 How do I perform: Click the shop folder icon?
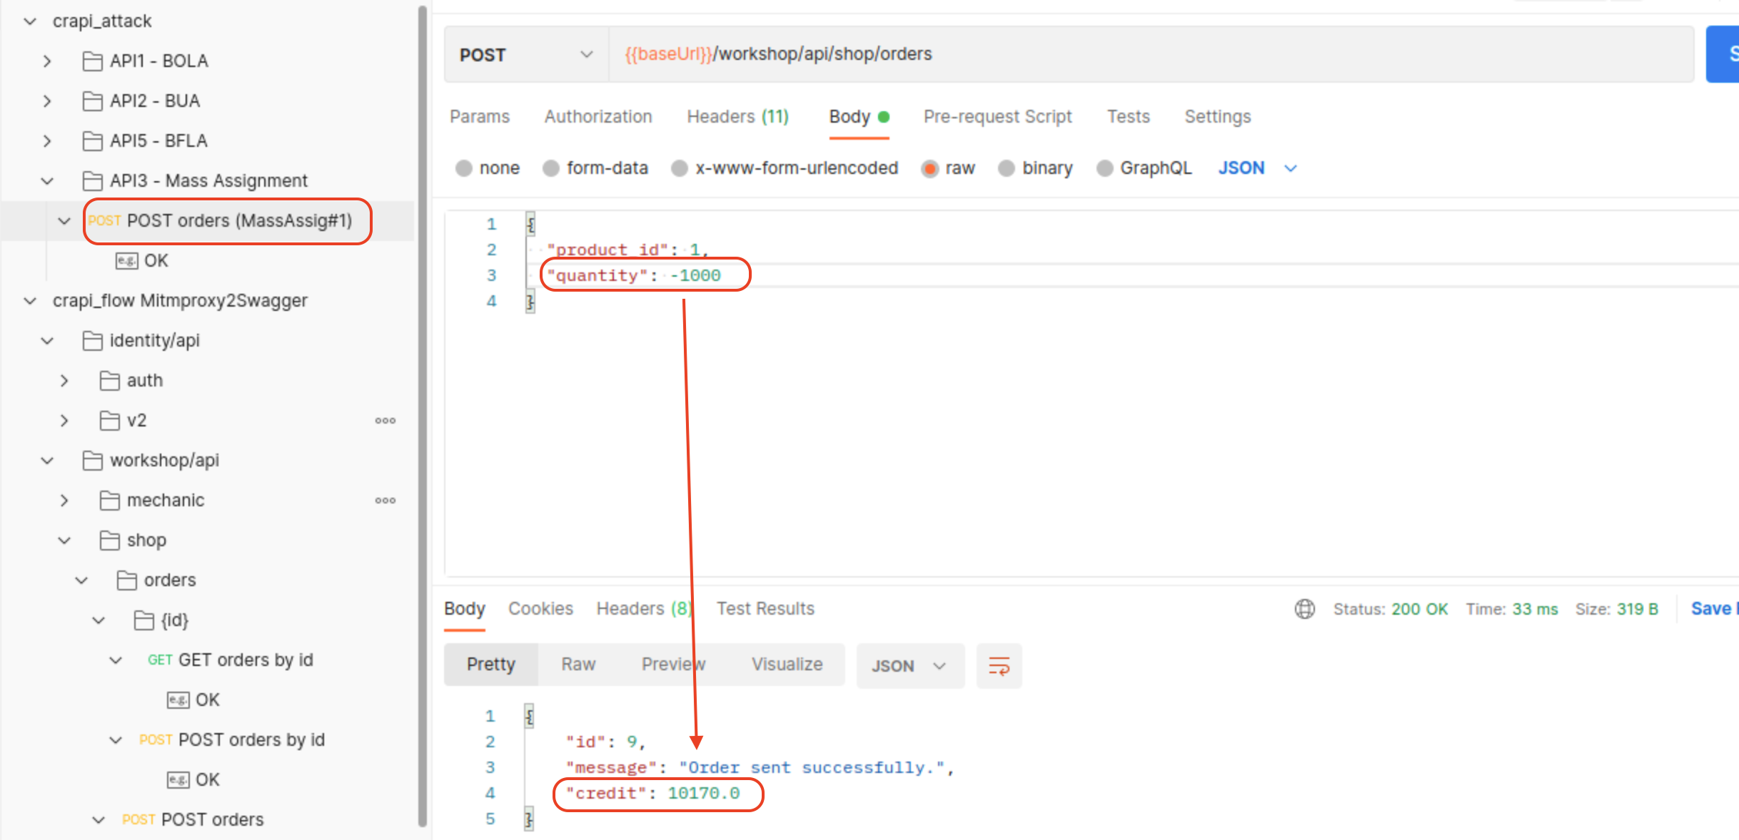pyautogui.click(x=109, y=541)
